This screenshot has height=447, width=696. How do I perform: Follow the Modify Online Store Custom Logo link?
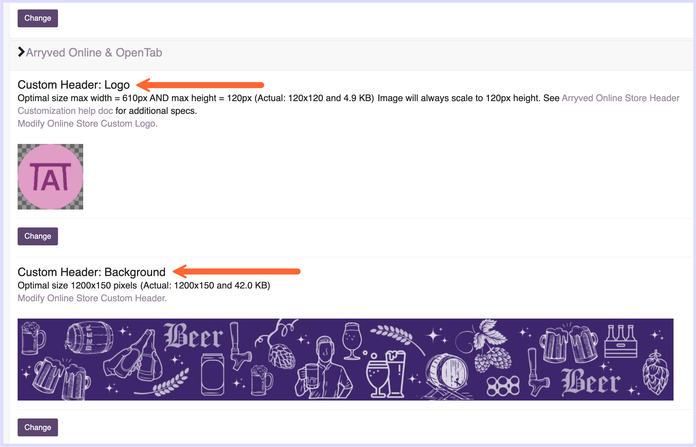click(88, 124)
